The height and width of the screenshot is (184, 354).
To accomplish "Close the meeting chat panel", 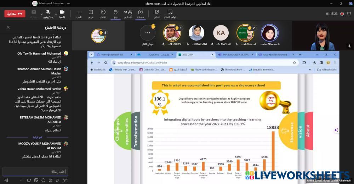I will pos(8,27).
